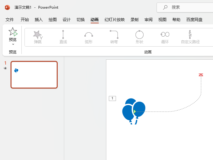Open the Record (录制) tab
The image size is (213, 160).
coord(135,20)
